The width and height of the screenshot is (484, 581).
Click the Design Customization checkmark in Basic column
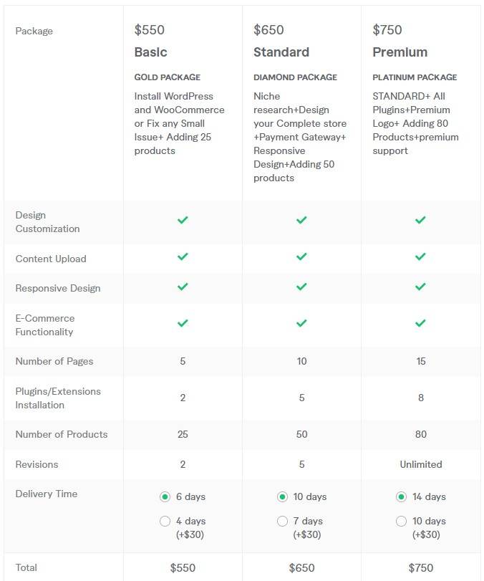click(183, 221)
